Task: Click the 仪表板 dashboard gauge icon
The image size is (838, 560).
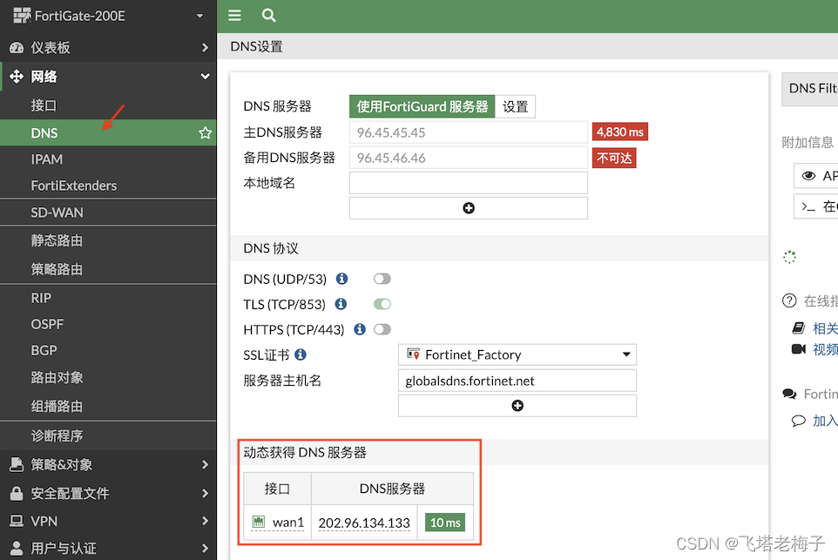Action: tap(17, 48)
